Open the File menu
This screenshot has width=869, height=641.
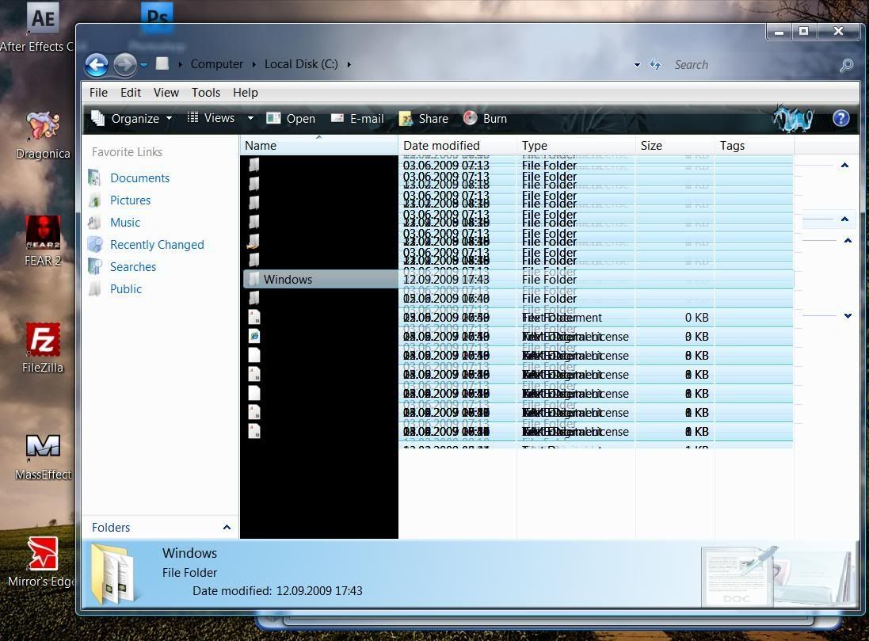[99, 93]
